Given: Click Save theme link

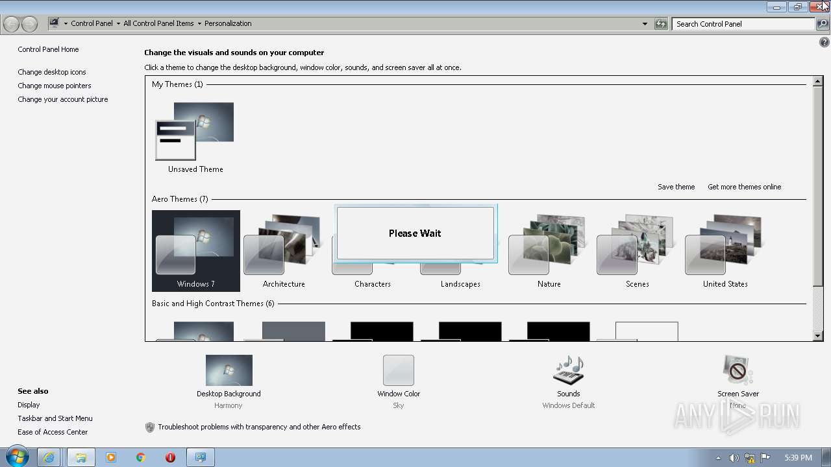Looking at the screenshot, I should tap(676, 187).
